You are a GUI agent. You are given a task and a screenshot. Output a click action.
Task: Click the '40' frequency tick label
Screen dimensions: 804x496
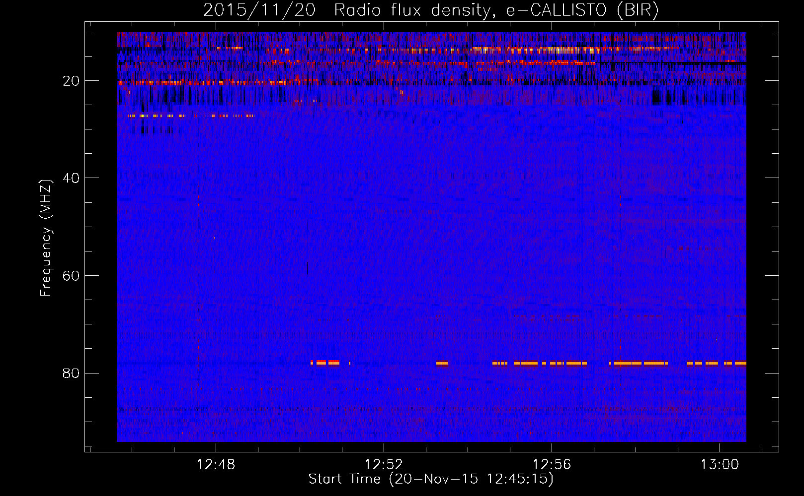tap(71, 178)
